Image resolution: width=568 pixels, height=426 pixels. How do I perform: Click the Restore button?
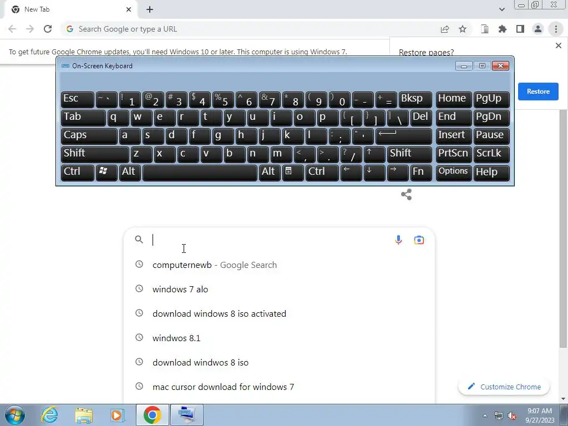[538, 92]
